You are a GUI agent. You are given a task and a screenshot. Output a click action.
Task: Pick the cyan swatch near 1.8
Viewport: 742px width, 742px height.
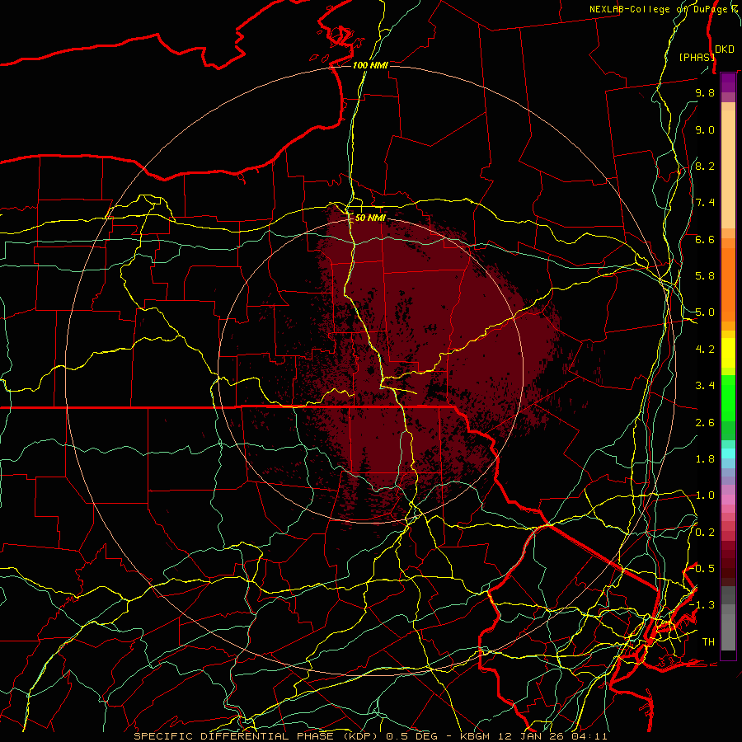(x=728, y=453)
